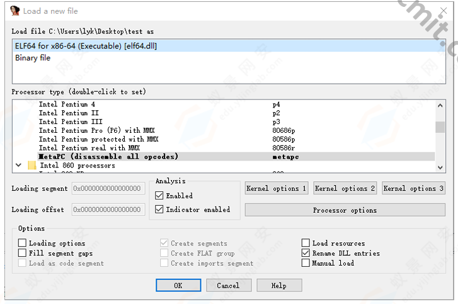Click the 80686p processor code

(x=283, y=130)
